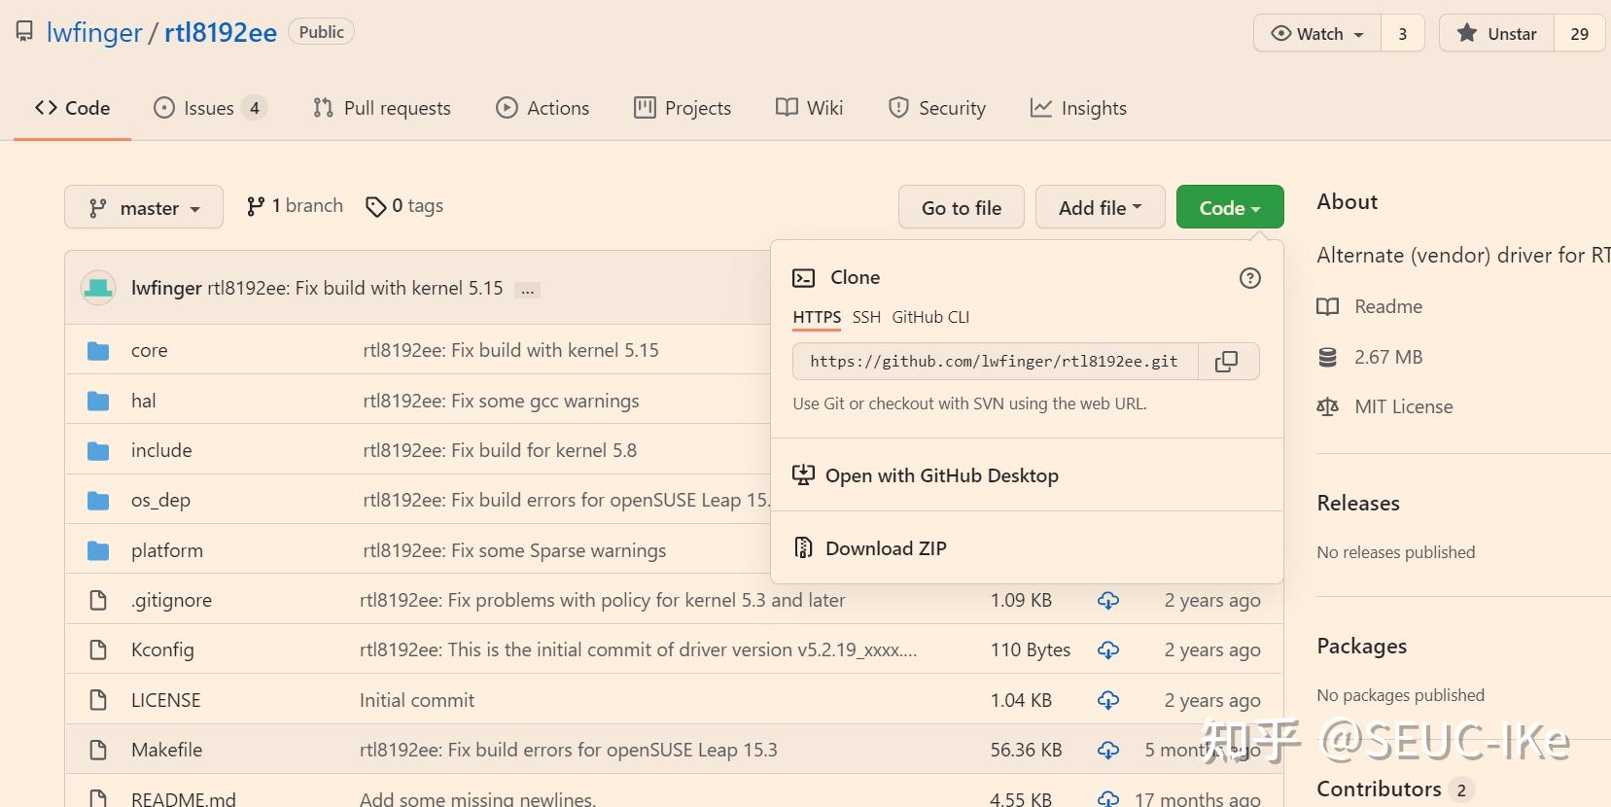Select the GitHub CLI clone tab
Viewport: 1611px width, 807px height.
(x=930, y=317)
